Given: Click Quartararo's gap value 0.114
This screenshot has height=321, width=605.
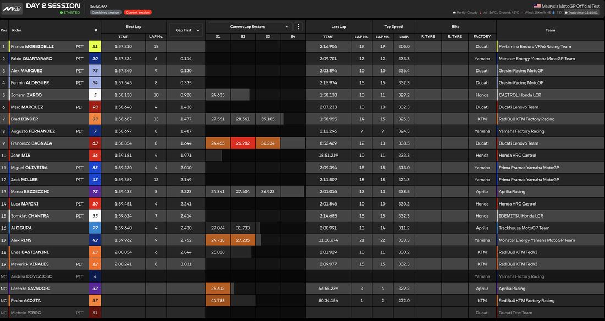Looking at the screenshot, I should point(186,59).
